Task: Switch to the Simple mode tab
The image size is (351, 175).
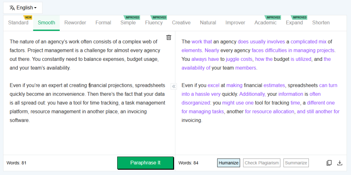Action: click(128, 23)
